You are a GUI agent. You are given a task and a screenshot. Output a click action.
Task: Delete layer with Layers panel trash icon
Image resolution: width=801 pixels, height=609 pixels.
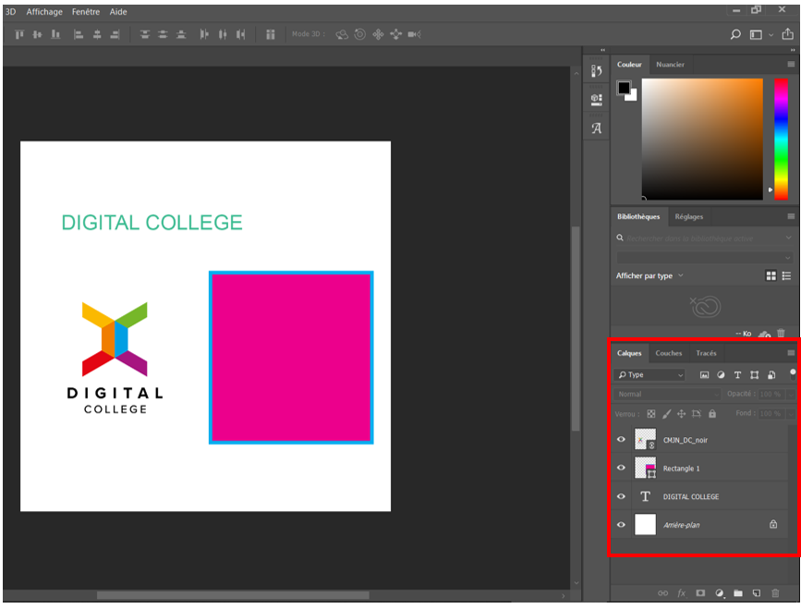(775, 593)
